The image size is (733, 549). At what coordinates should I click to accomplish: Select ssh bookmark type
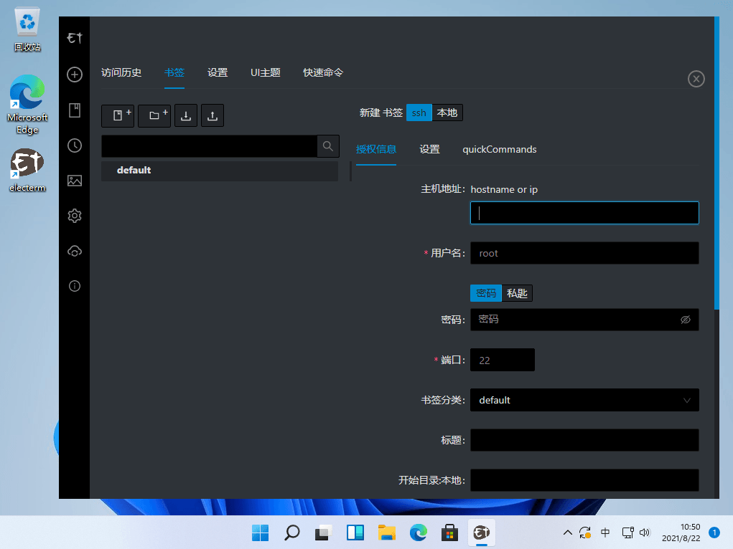pyautogui.click(x=419, y=113)
